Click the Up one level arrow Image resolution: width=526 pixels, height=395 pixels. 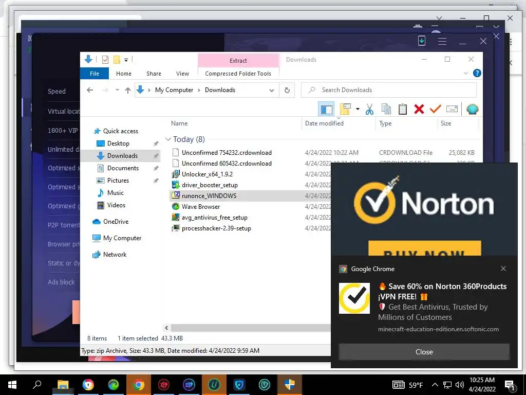tap(127, 90)
